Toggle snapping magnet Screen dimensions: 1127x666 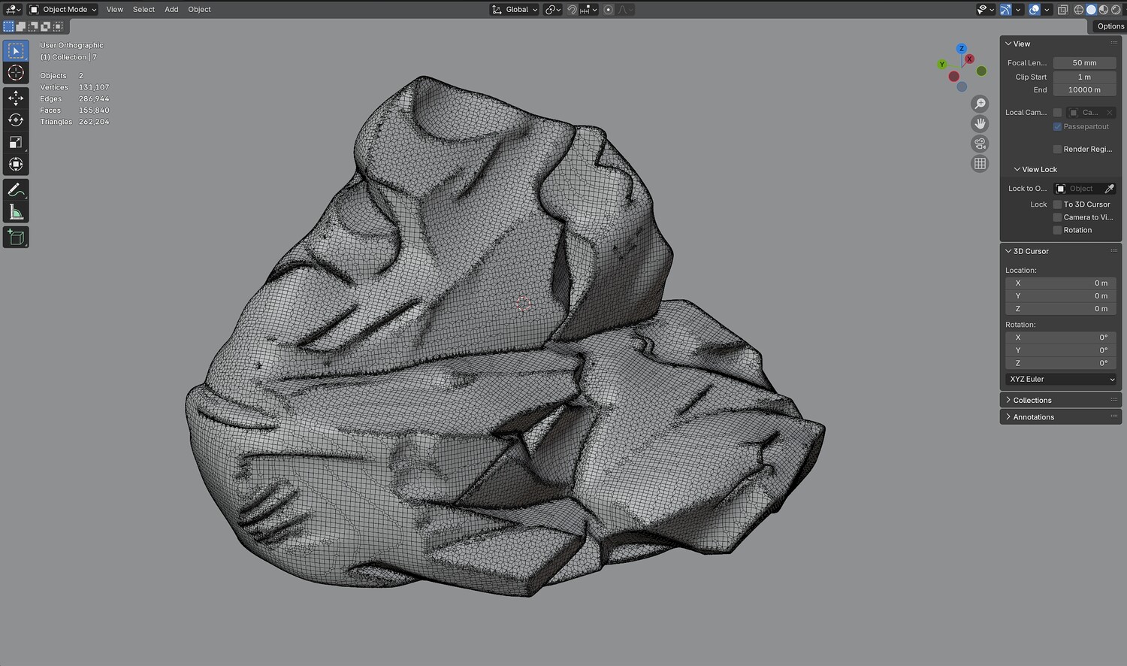(573, 10)
